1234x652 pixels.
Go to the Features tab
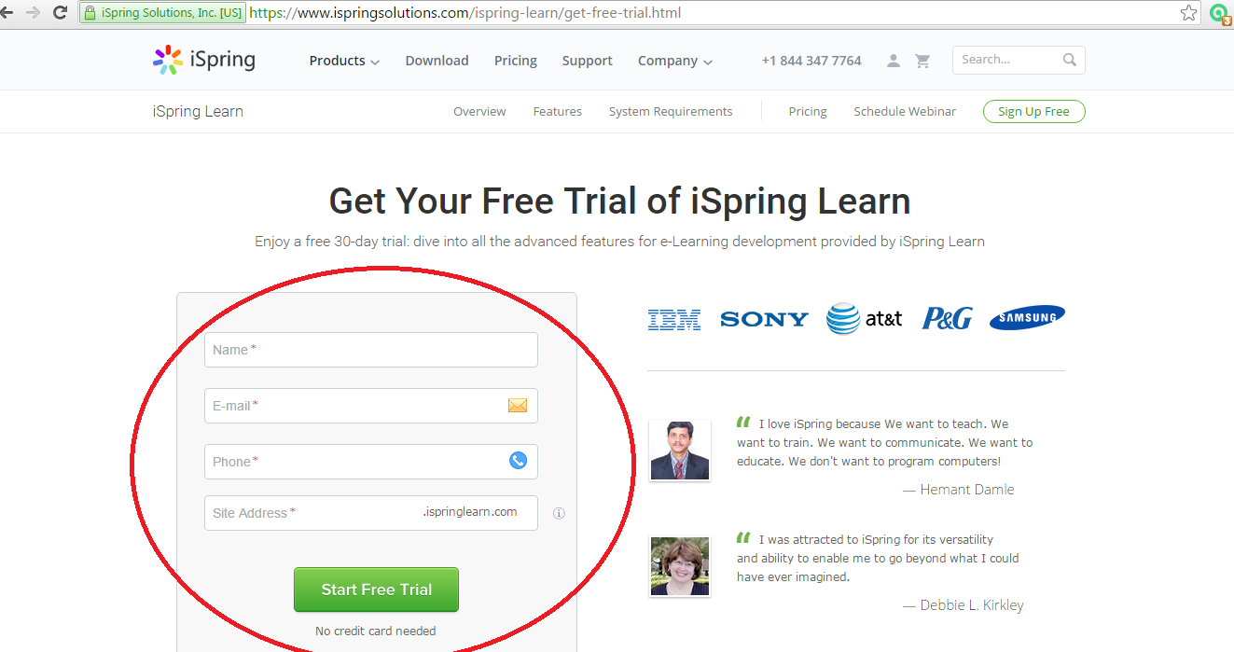click(x=558, y=111)
